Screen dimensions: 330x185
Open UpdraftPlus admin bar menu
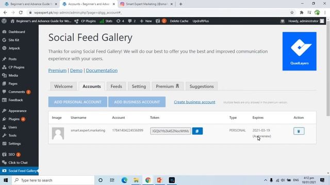pos(201,21)
